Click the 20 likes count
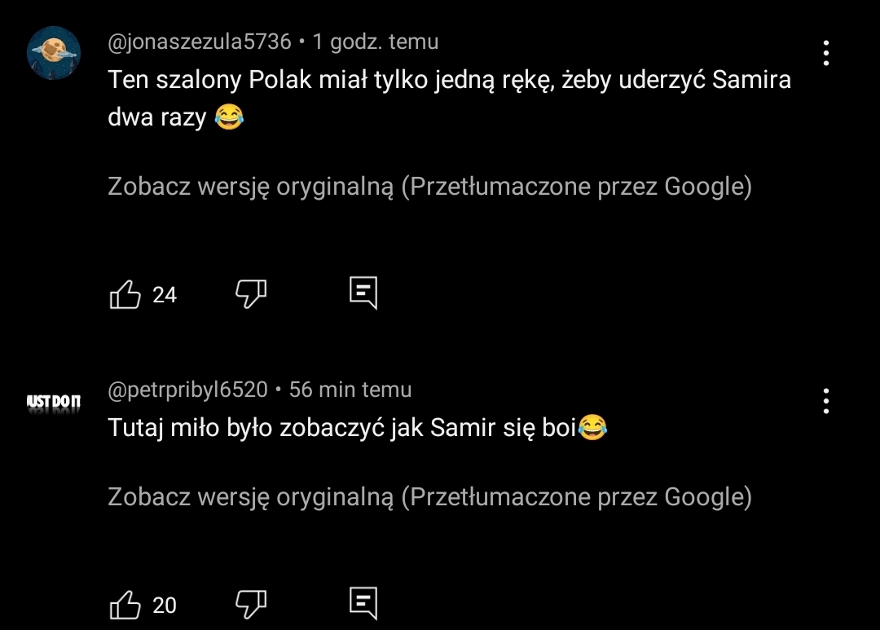Viewport: 880px width, 630px height. (165, 606)
